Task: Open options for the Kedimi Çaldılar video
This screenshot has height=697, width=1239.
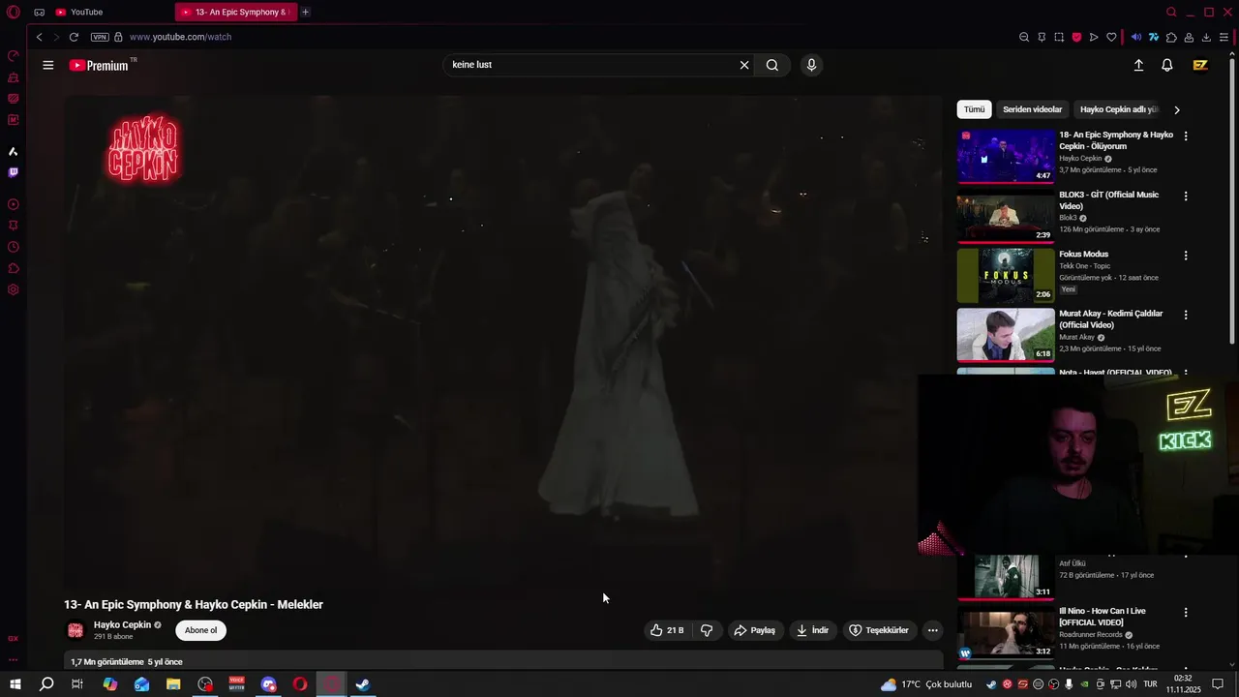Action: click(1186, 315)
